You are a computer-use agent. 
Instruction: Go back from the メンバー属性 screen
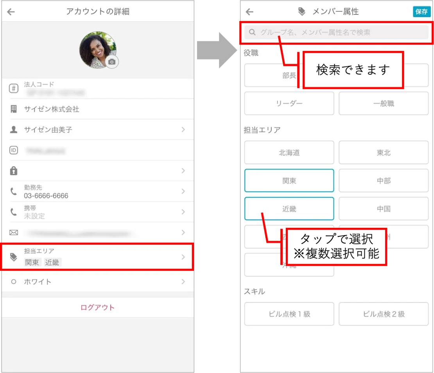pyautogui.click(x=249, y=12)
